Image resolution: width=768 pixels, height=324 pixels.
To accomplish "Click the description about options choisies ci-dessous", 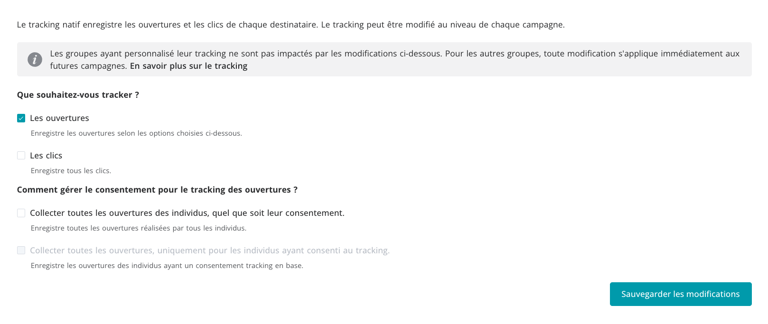I will (x=136, y=133).
